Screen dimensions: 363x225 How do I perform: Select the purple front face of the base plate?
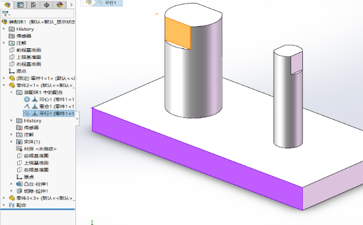pos(197,159)
